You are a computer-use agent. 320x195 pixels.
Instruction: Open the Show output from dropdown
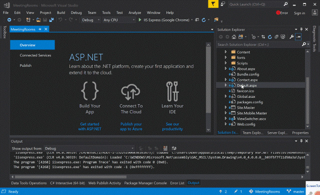click(x=89, y=149)
